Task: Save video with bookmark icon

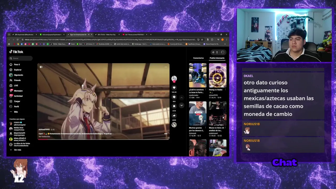Action: [174, 106]
